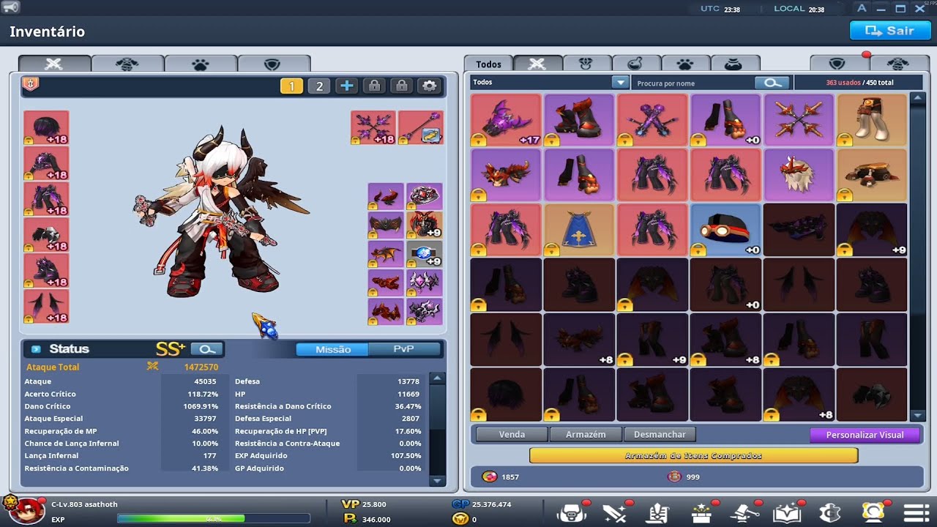The image size is (937, 527).
Task: Click inventory grid scroll-down arrow
Action: 918,416
